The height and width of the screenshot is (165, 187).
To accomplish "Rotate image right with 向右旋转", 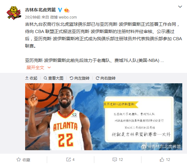I will coord(106,78).
